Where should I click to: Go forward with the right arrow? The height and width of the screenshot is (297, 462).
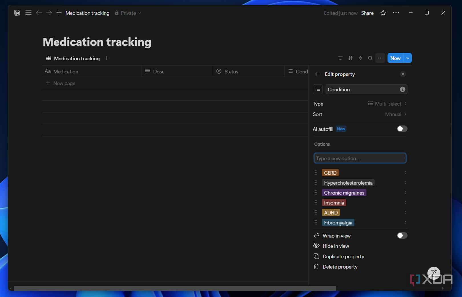click(49, 13)
